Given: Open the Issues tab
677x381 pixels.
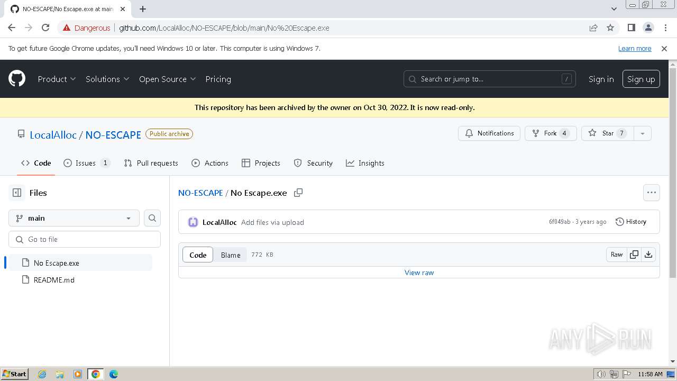Looking at the screenshot, I should click(87, 163).
